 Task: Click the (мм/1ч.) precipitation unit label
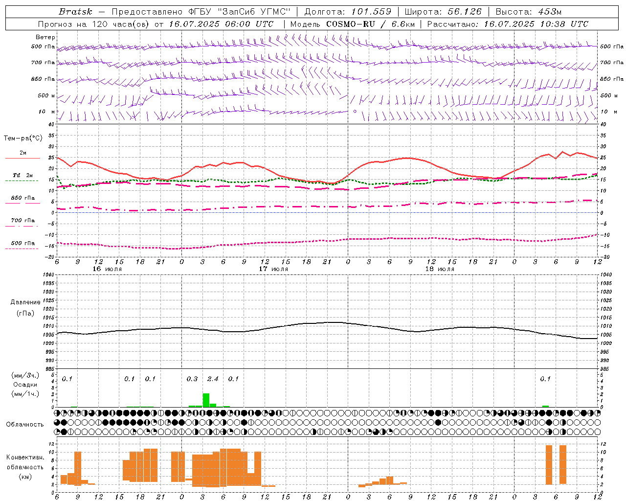25,394
